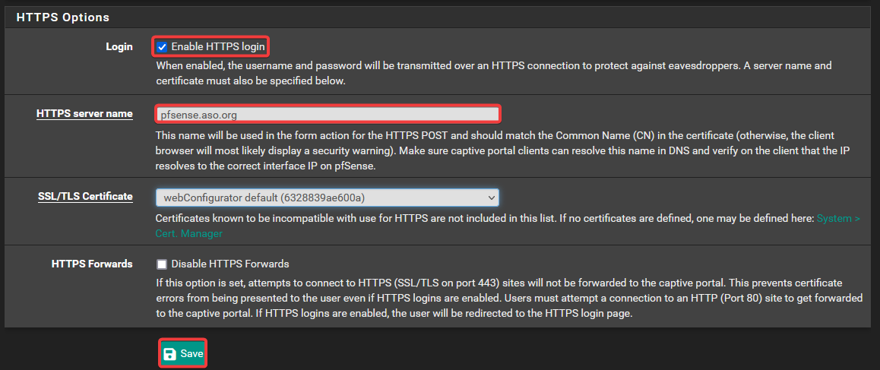Click the HTTPS Options panel heading

coord(63,17)
